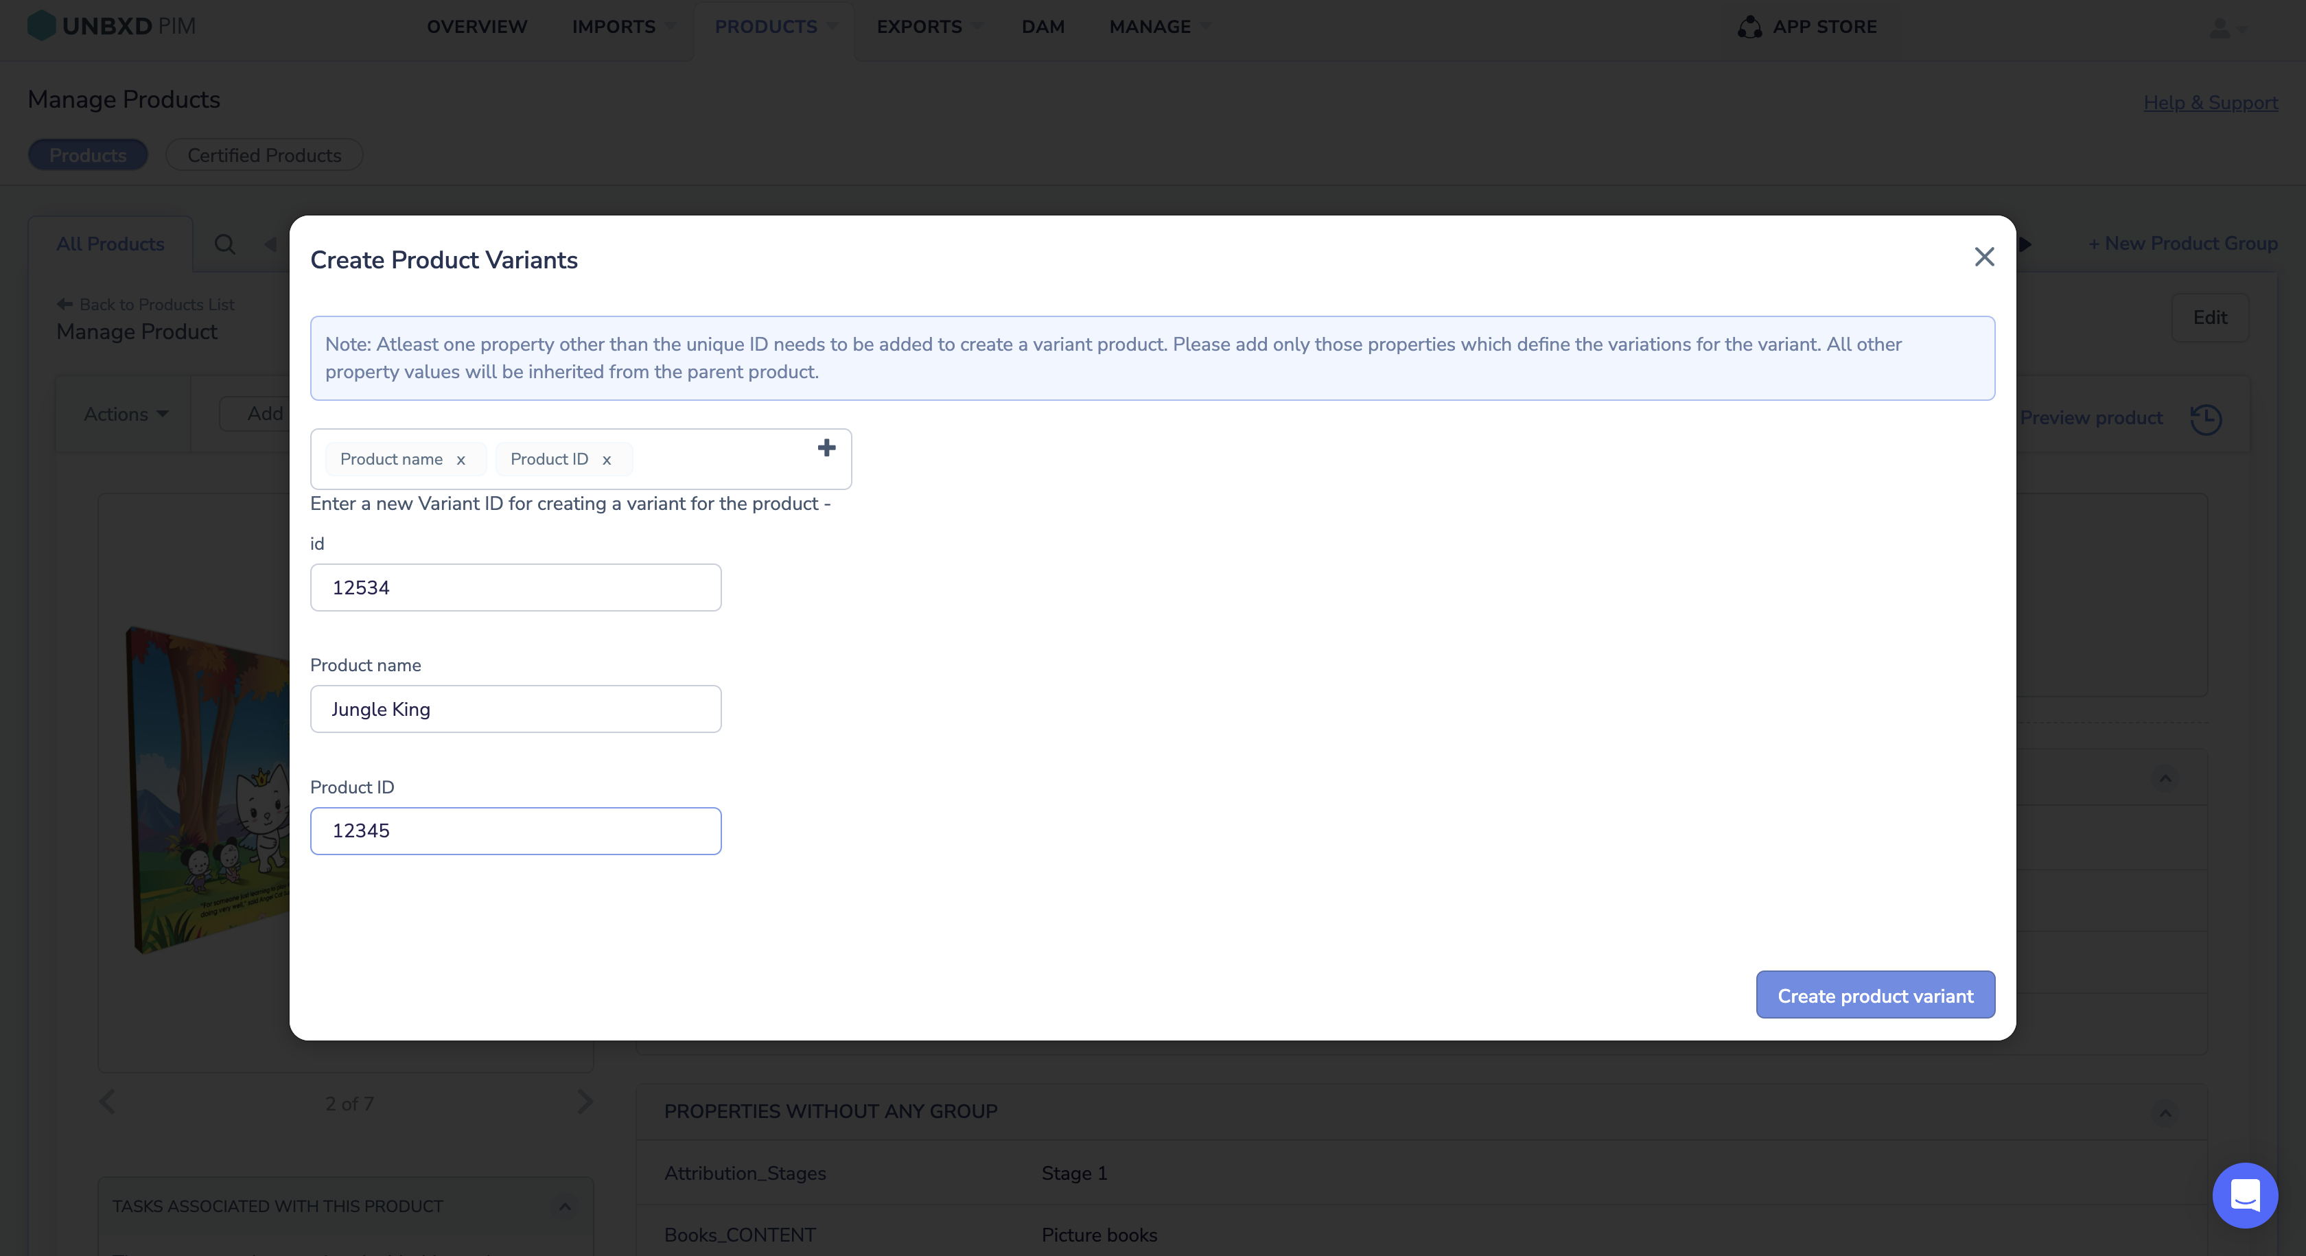Close the Create Product Variants dialog

pos(1983,257)
